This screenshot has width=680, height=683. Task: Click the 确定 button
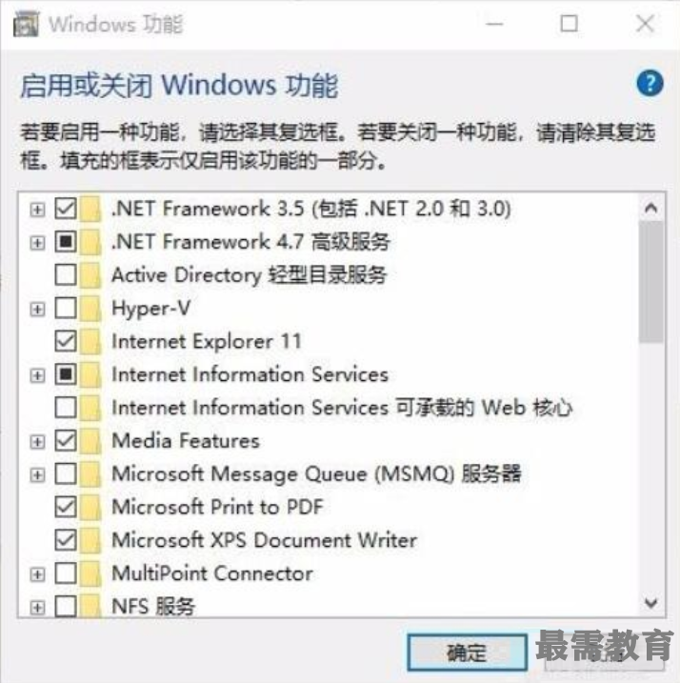(467, 653)
